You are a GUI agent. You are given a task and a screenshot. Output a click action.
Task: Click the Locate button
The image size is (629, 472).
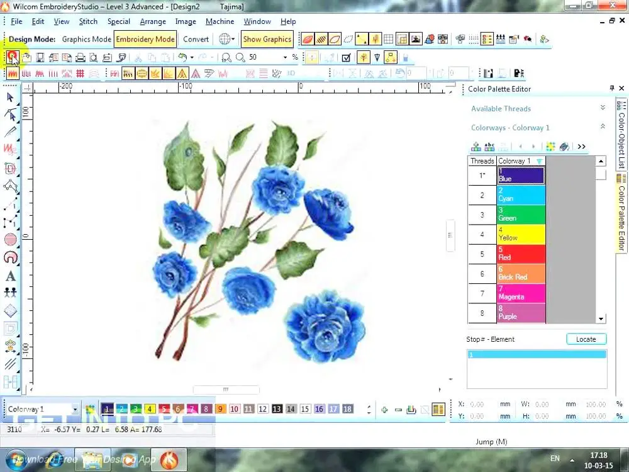click(586, 339)
